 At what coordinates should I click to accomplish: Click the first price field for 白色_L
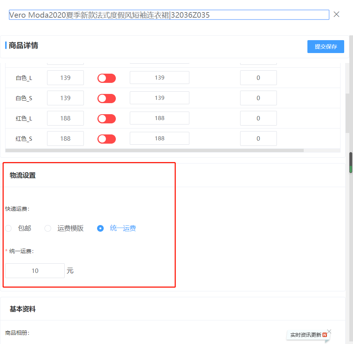[x=65, y=78]
